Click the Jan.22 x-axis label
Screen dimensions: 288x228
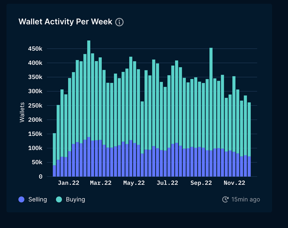(68, 183)
